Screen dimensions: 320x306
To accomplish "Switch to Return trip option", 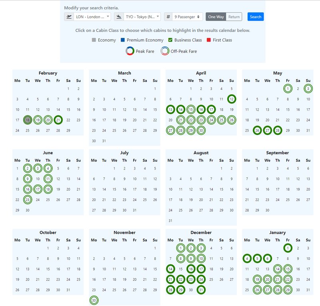I will point(234,17).
